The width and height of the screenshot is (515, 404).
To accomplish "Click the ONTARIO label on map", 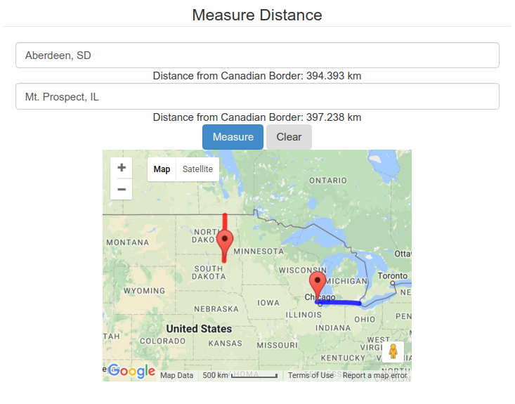I will coord(328,181).
